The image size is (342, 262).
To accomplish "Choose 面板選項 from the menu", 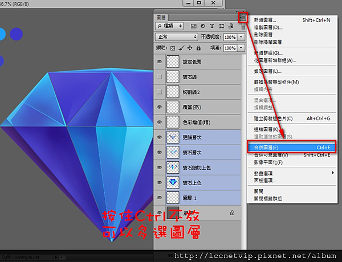I will click(292, 181).
